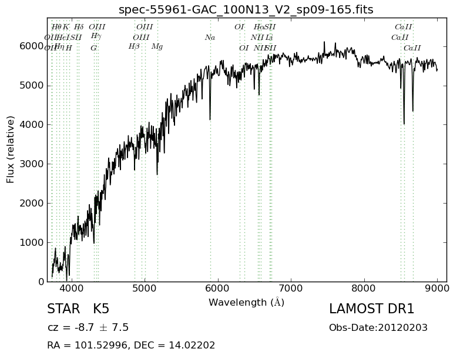The height and width of the screenshot is (352, 470).
Task: Click the x-axis tick label 4000
Action: point(72,288)
